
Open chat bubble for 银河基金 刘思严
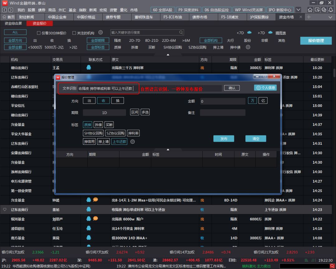pos(96,219)
